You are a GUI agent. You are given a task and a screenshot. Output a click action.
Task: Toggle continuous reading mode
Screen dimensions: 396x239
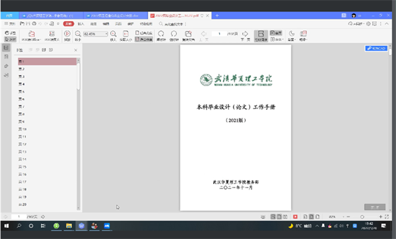pos(261,36)
